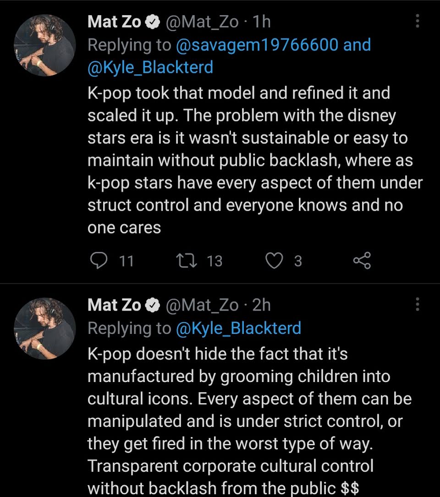This screenshot has height=497, width=440.
Task: Retweet the K-pop model tweet
Action: click(x=187, y=261)
